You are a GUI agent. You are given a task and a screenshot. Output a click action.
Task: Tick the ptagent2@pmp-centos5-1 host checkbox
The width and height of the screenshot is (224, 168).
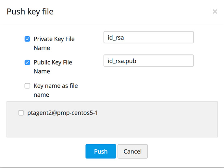coord(21,113)
